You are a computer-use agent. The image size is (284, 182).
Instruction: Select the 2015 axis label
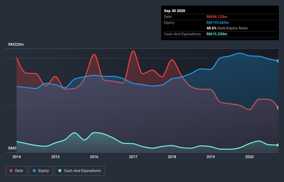coord(55,157)
